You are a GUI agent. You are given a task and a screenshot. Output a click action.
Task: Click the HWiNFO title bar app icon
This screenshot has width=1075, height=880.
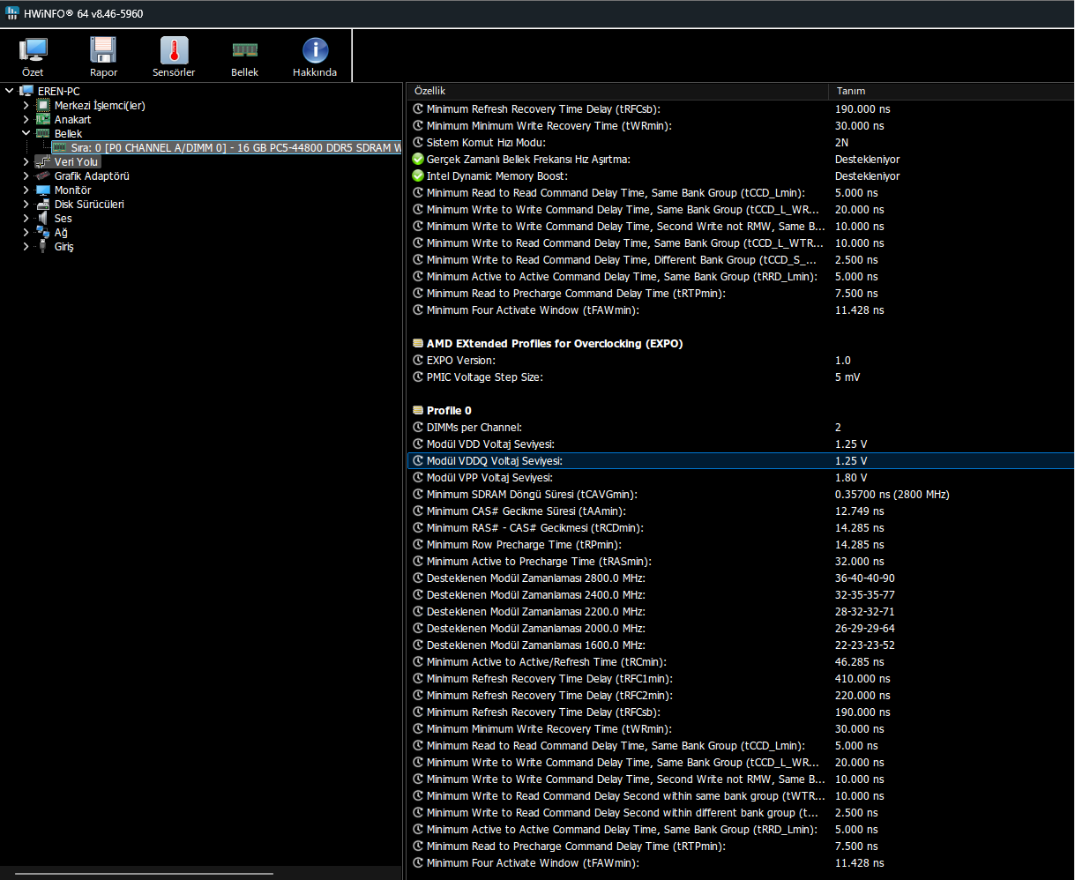(12, 13)
